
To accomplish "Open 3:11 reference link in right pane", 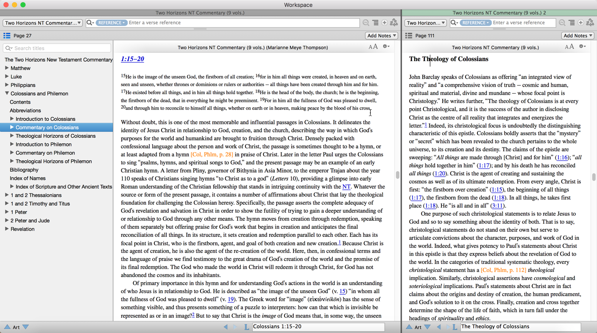I will pyautogui.click(x=497, y=205).
